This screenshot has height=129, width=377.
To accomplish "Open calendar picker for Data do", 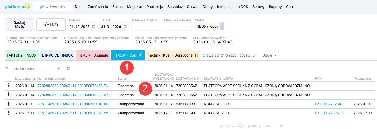I will tap(125, 26).
